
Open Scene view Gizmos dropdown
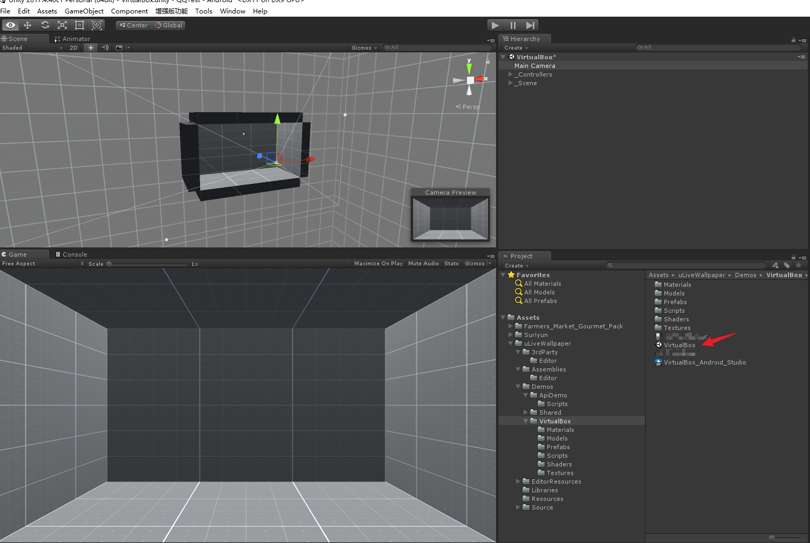click(364, 47)
